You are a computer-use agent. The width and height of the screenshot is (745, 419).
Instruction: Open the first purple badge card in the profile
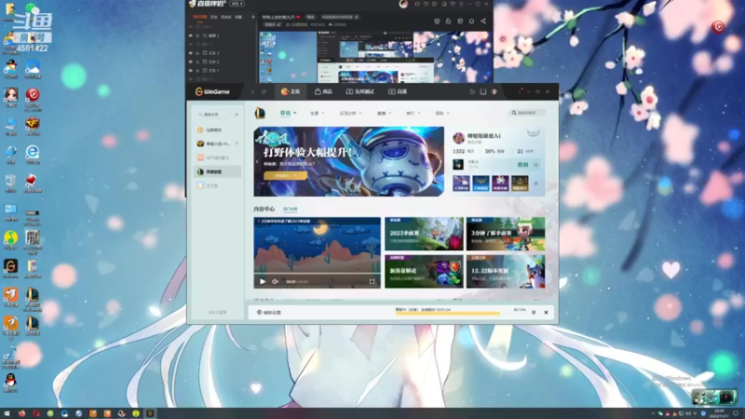click(461, 182)
